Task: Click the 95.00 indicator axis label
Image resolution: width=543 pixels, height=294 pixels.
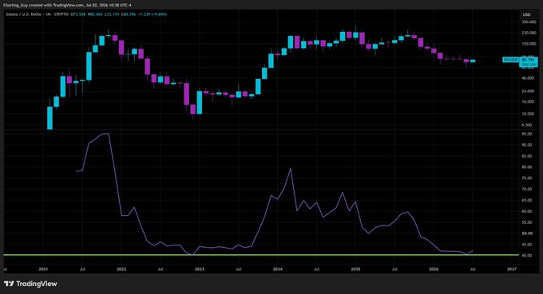Action: pos(527,134)
